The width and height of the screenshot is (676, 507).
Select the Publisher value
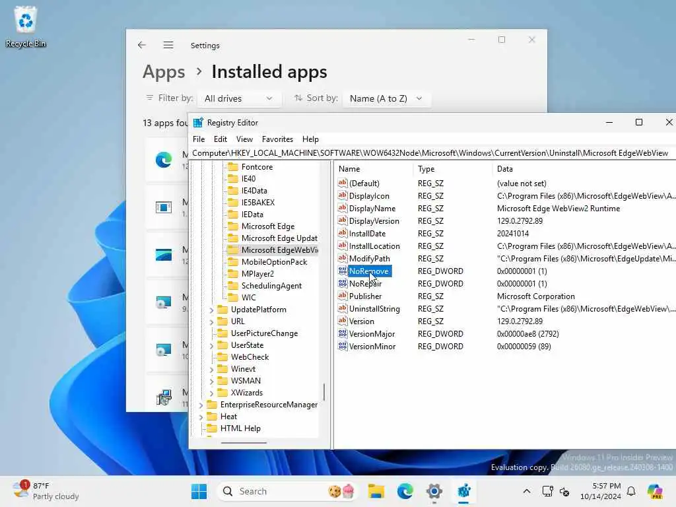point(365,296)
